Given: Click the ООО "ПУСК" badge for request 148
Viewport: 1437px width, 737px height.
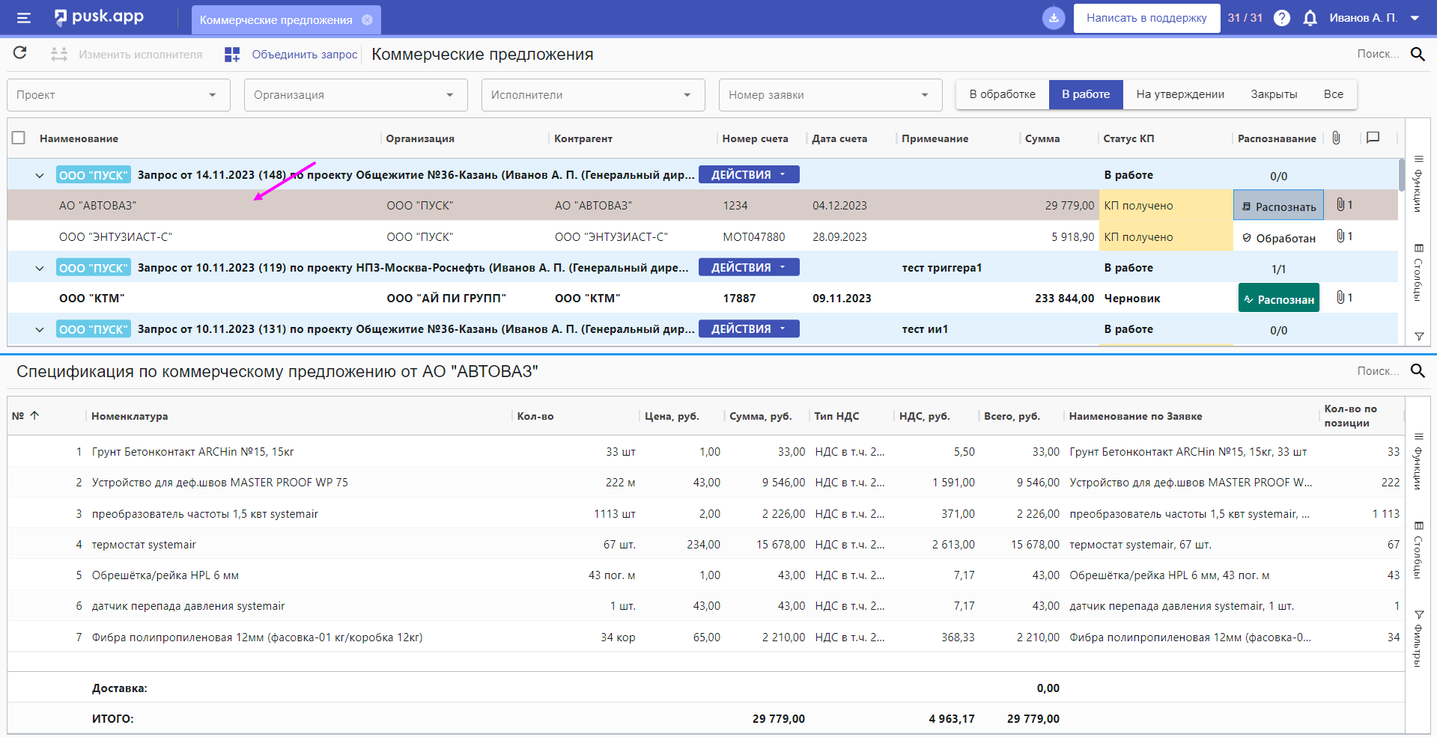Looking at the screenshot, I should click(94, 175).
